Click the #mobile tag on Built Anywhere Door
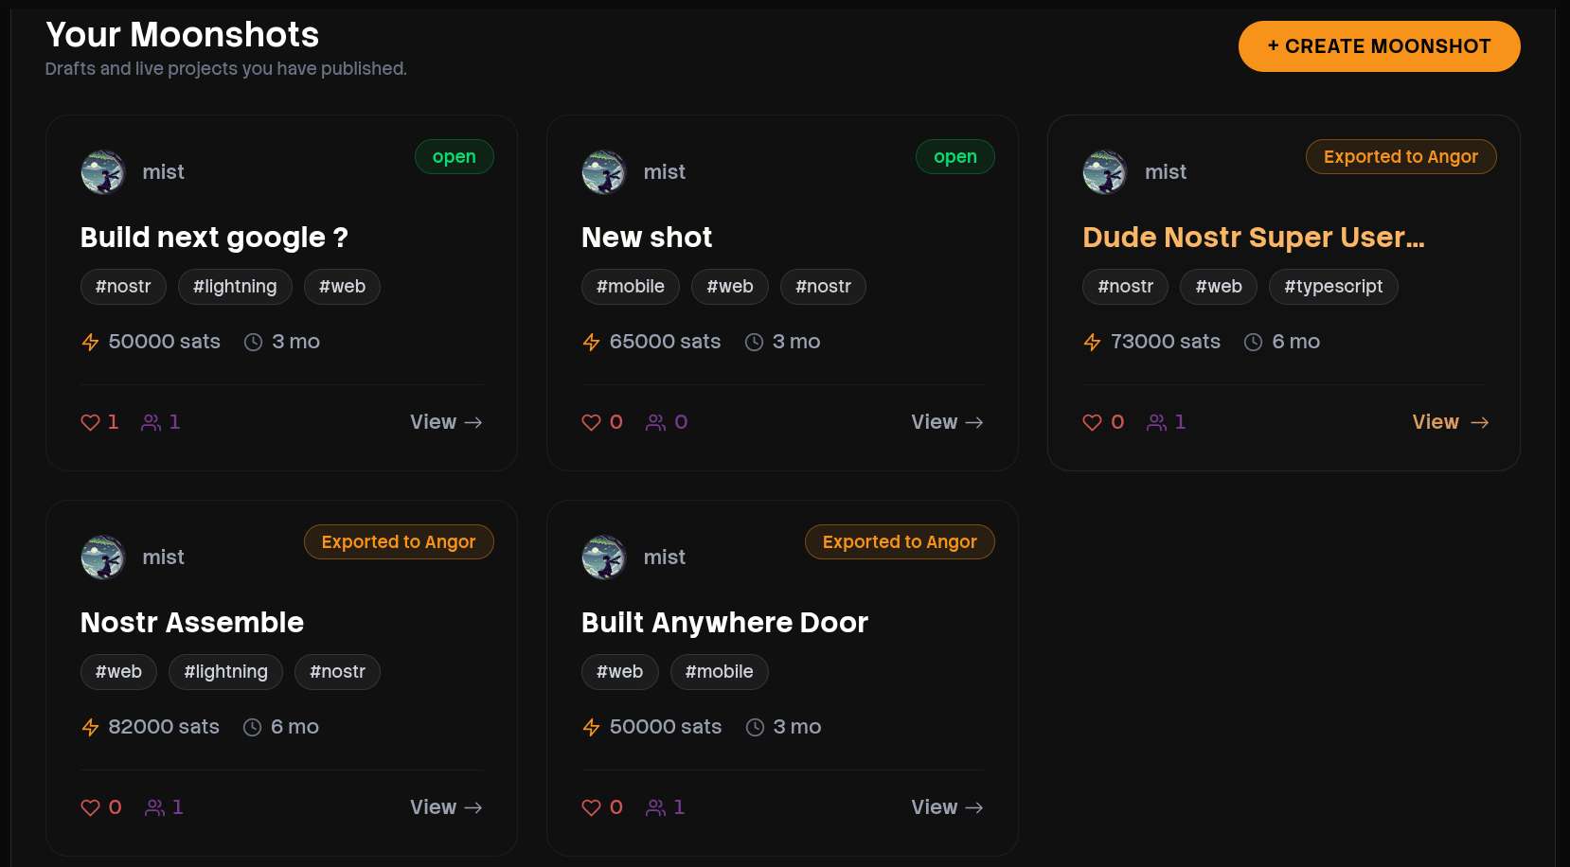This screenshot has height=867, width=1570. point(719,672)
